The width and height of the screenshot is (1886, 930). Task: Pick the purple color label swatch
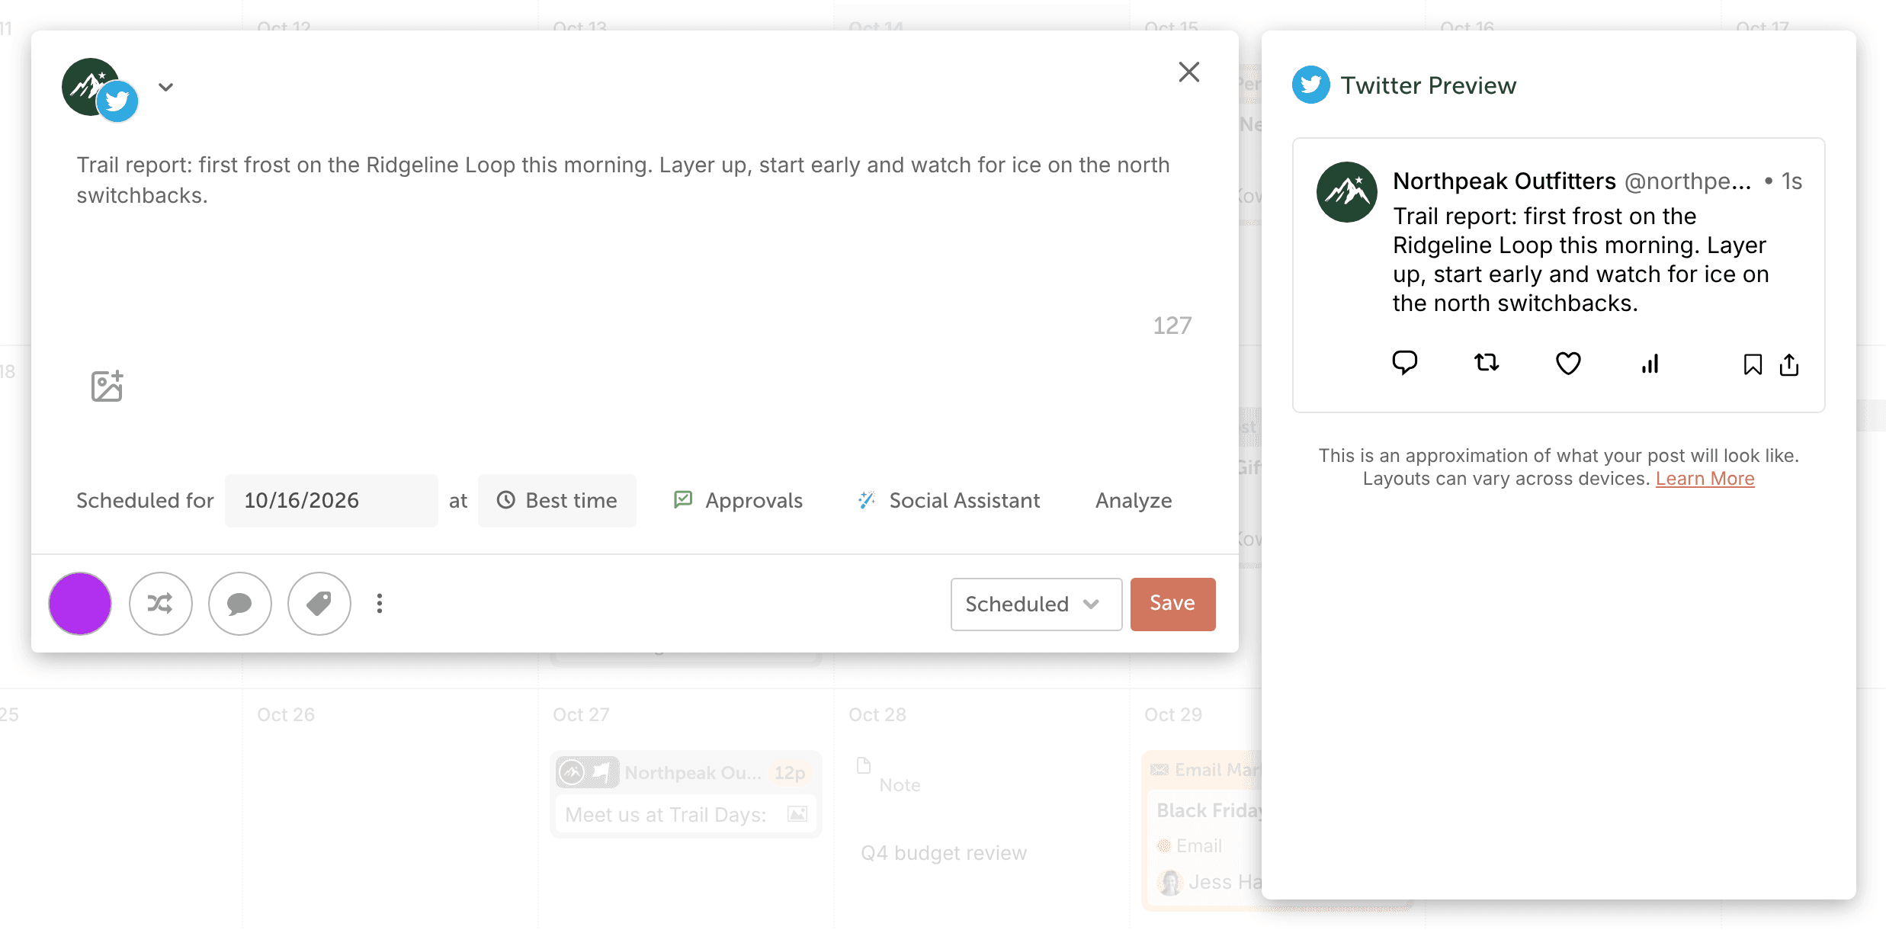pyautogui.click(x=80, y=604)
